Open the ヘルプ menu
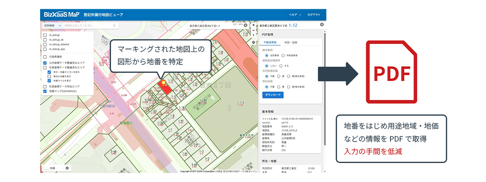This screenshot has width=486, height=182. click(295, 15)
